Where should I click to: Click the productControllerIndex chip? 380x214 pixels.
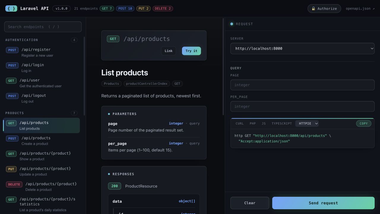click(x=147, y=84)
